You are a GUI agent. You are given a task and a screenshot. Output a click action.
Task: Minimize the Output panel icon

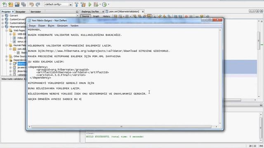coord(261,105)
